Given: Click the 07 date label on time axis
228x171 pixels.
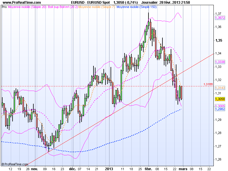Looking at the screenshot, I should pos(80,169).
